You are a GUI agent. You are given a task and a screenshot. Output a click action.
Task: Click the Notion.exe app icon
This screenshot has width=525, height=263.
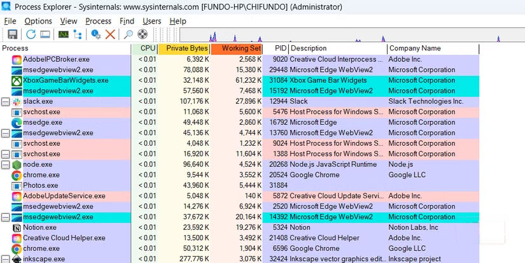pos(17,227)
